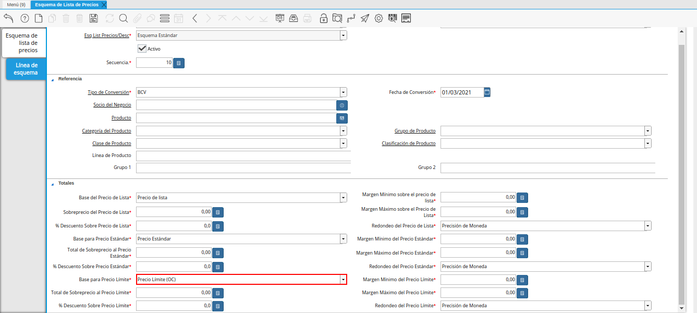Open Tipo de Conversión dropdown
The image size is (697, 313).
(x=343, y=92)
